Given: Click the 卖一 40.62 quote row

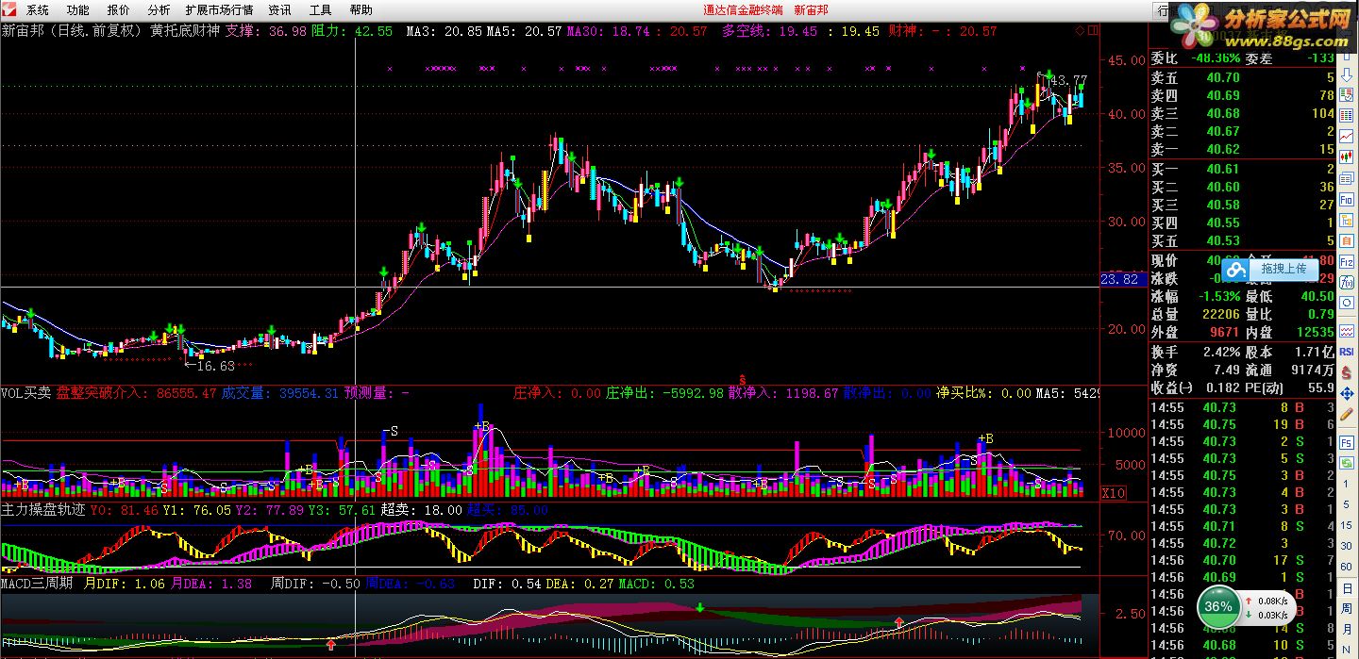Looking at the screenshot, I should point(1243,149).
